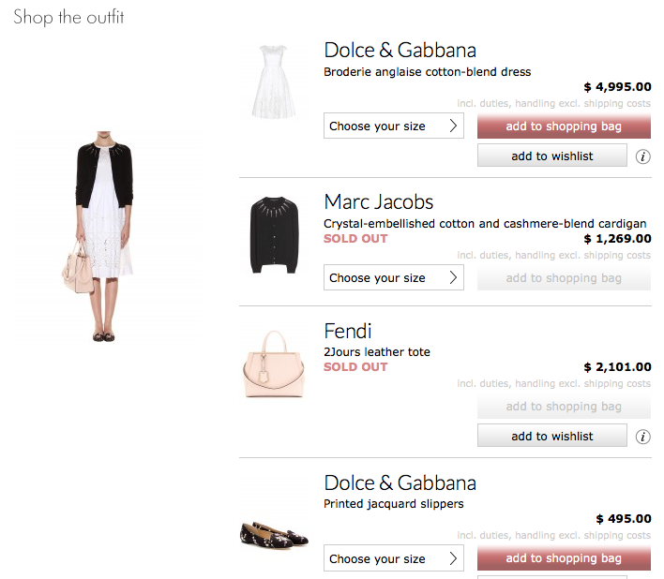Open the size dropdown for the jacquard slippers

[393, 558]
